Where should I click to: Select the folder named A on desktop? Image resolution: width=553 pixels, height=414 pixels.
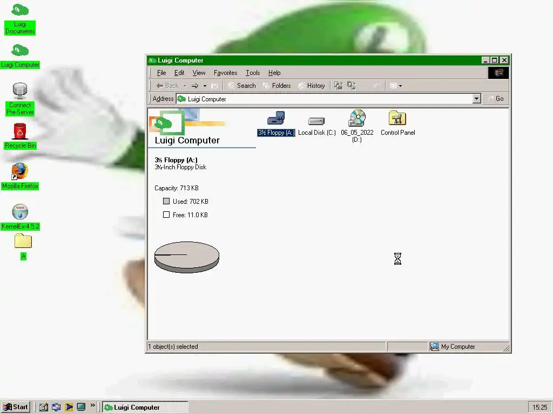[x=23, y=246]
